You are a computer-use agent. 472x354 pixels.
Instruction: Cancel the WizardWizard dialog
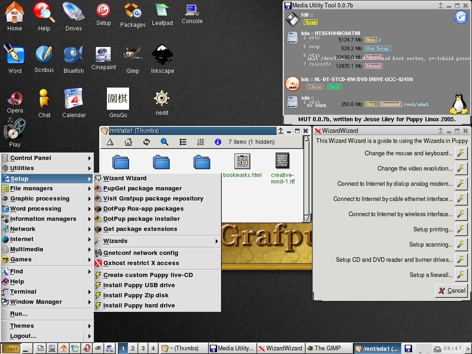(452, 291)
